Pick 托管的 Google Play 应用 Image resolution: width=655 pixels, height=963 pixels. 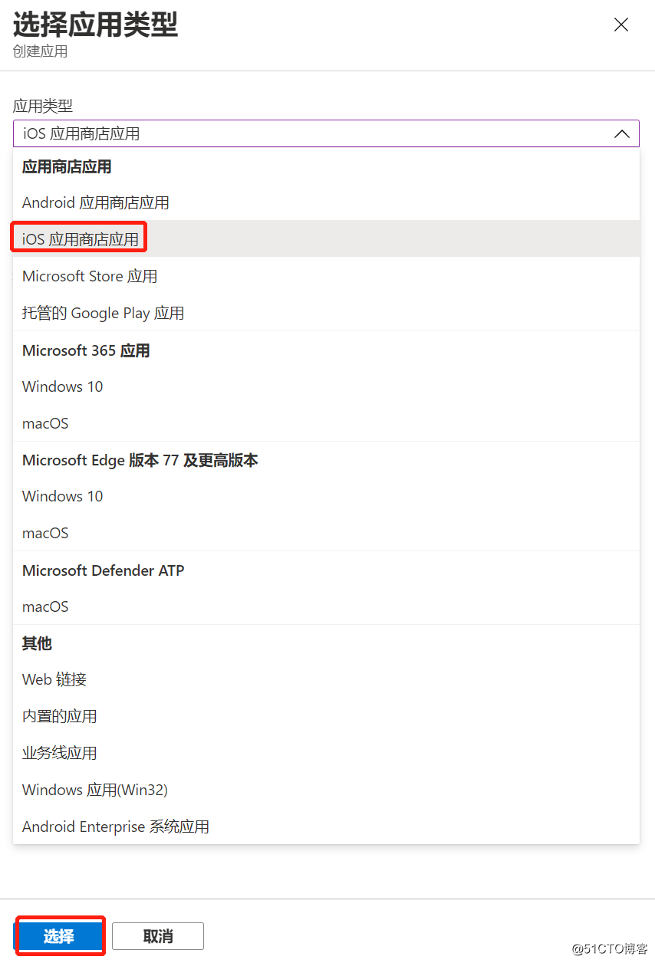tap(326, 313)
